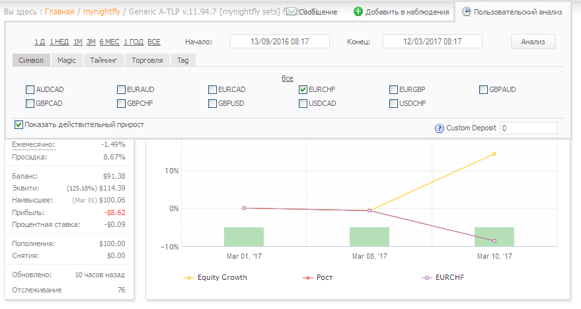Click Equity Growth point at Mar 10
The image size is (581, 309).
pyautogui.click(x=494, y=154)
